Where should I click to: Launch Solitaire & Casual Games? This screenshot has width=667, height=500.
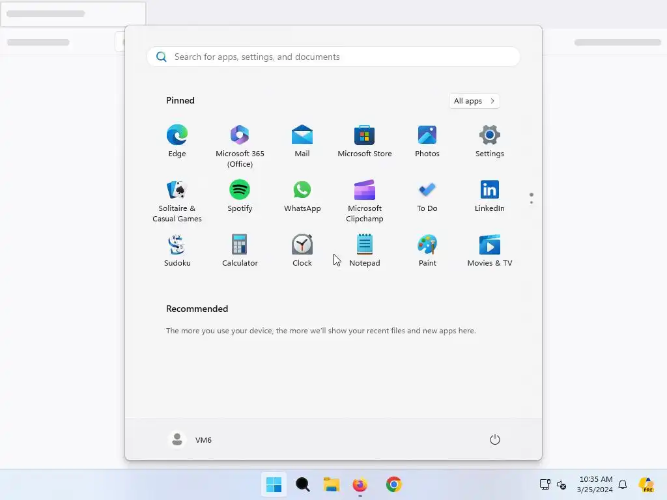[177, 201]
